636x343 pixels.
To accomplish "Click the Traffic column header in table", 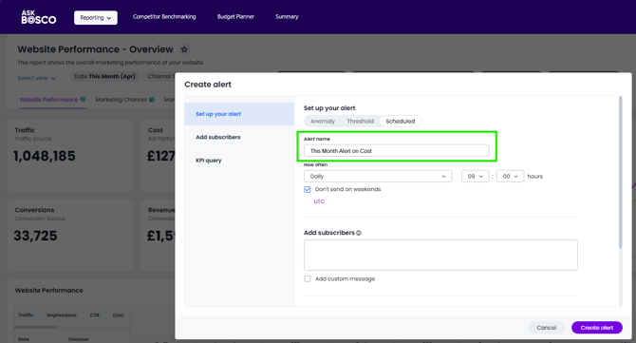I will 26,315.
